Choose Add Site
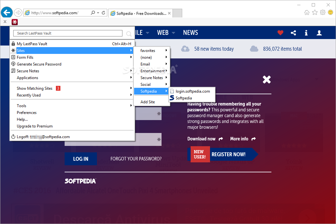336x224 pixels. click(152, 102)
